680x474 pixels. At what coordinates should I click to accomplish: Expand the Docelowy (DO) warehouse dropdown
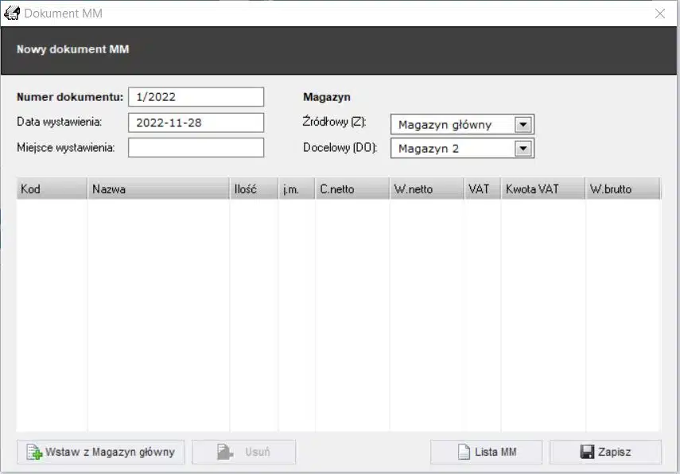523,149
